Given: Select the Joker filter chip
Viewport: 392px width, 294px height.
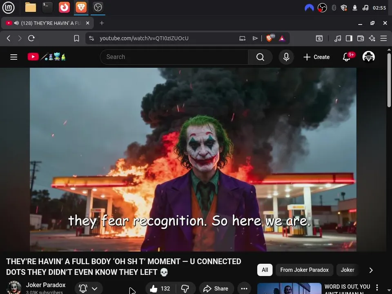Looking at the screenshot, I should tap(347, 270).
